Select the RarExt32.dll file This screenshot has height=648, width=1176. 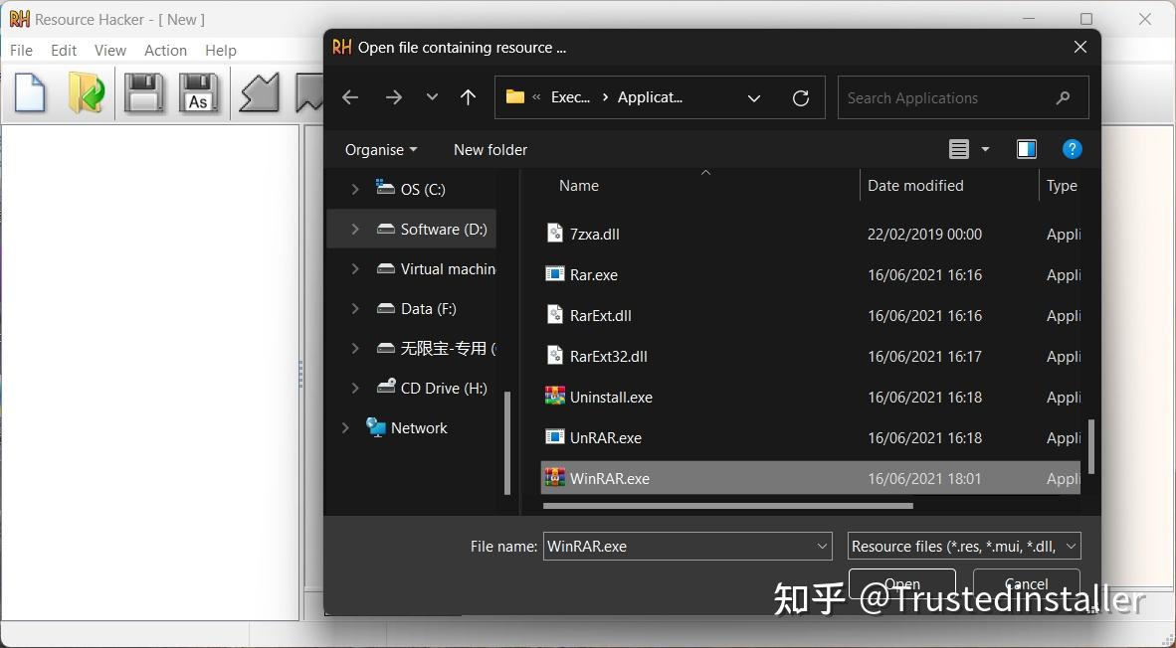pyautogui.click(x=608, y=357)
